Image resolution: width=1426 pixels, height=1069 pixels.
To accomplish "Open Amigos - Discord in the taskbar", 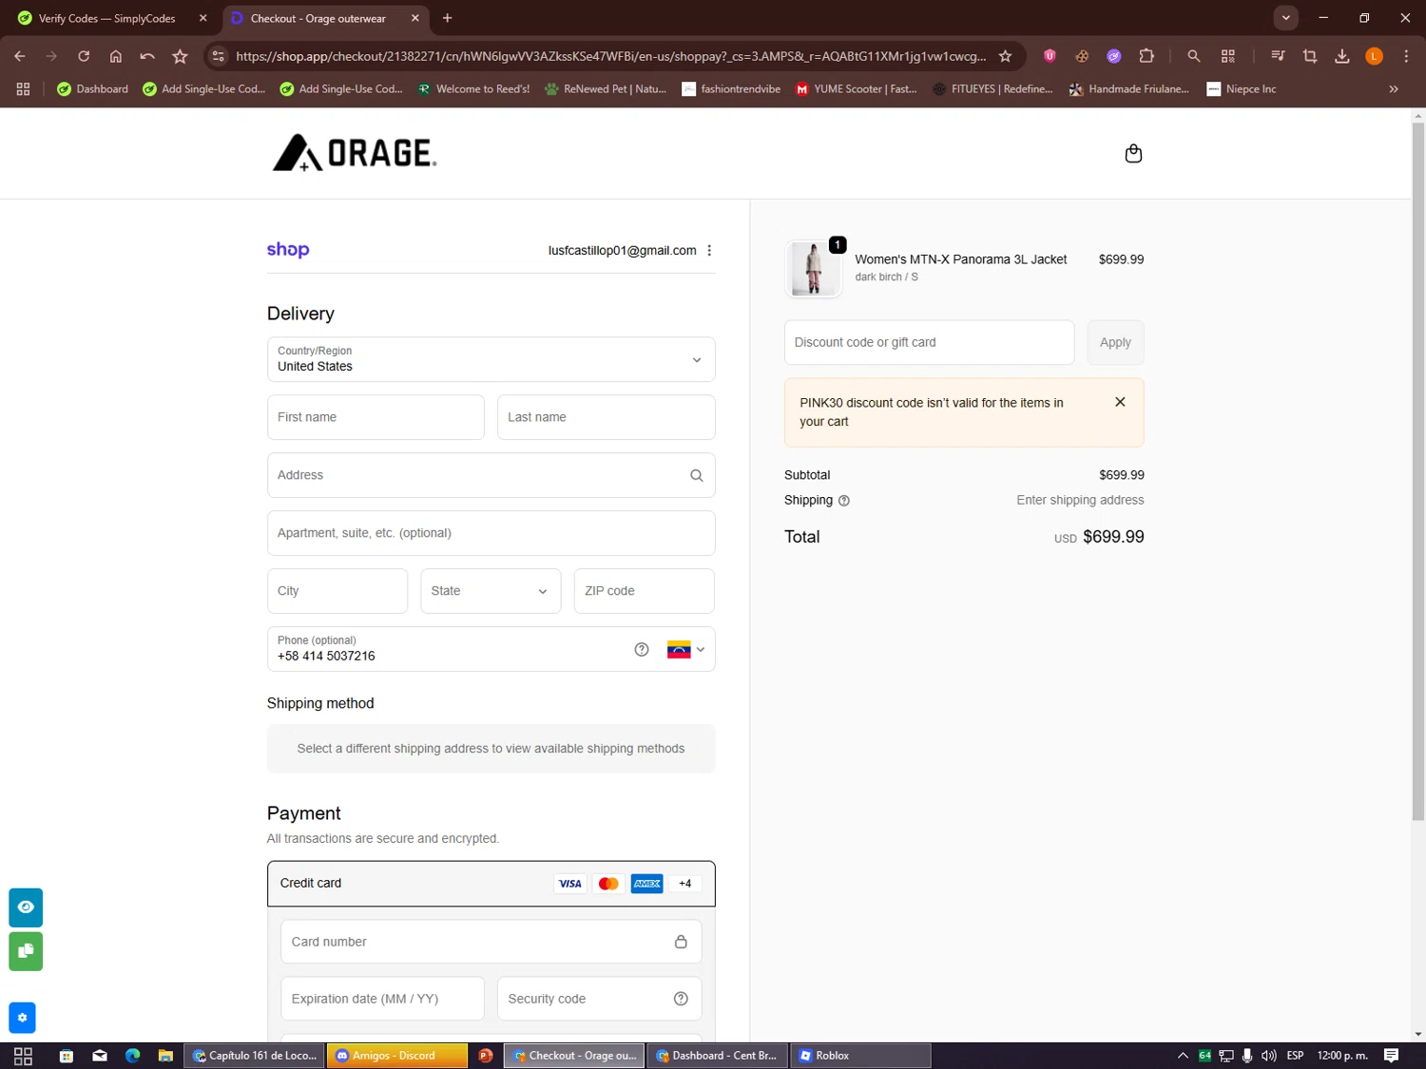I will point(397,1056).
